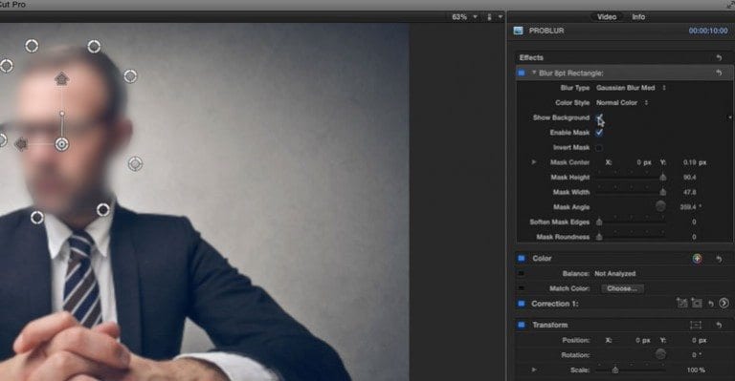This screenshot has height=381, width=735.
Task: Reset all Effects with the arrow icon
Action: click(x=719, y=57)
